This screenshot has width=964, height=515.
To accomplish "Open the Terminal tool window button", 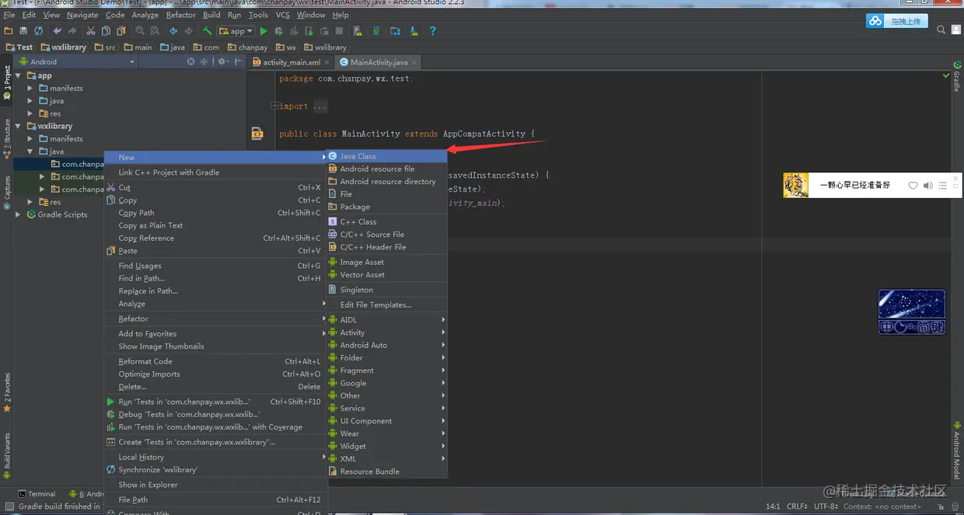I will pyautogui.click(x=37, y=494).
